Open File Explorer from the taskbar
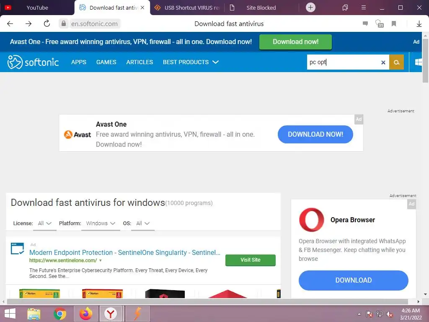The height and width of the screenshot is (322, 429). click(x=34, y=314)
